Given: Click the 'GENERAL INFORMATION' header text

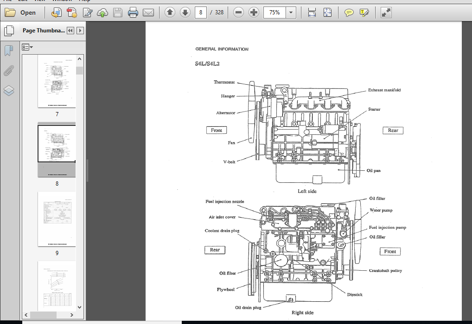Looking at the screenshot, I should [x=222, y=49].
